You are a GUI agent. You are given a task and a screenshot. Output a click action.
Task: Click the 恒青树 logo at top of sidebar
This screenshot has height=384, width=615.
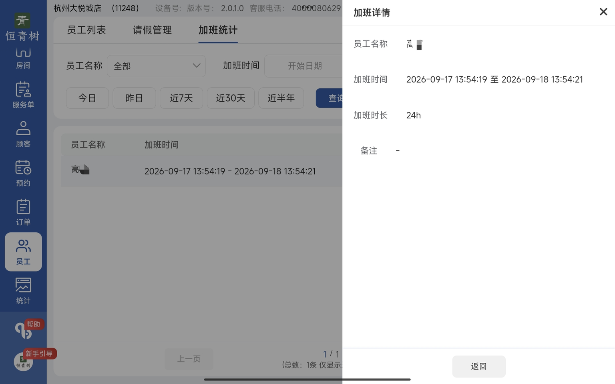(23, 27)
